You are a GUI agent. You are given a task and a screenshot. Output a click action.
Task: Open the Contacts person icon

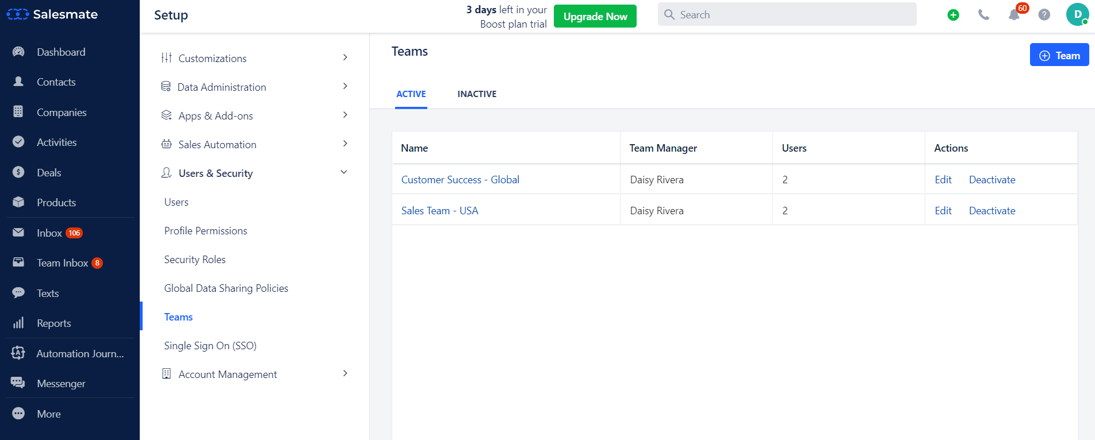pos(18,82)
